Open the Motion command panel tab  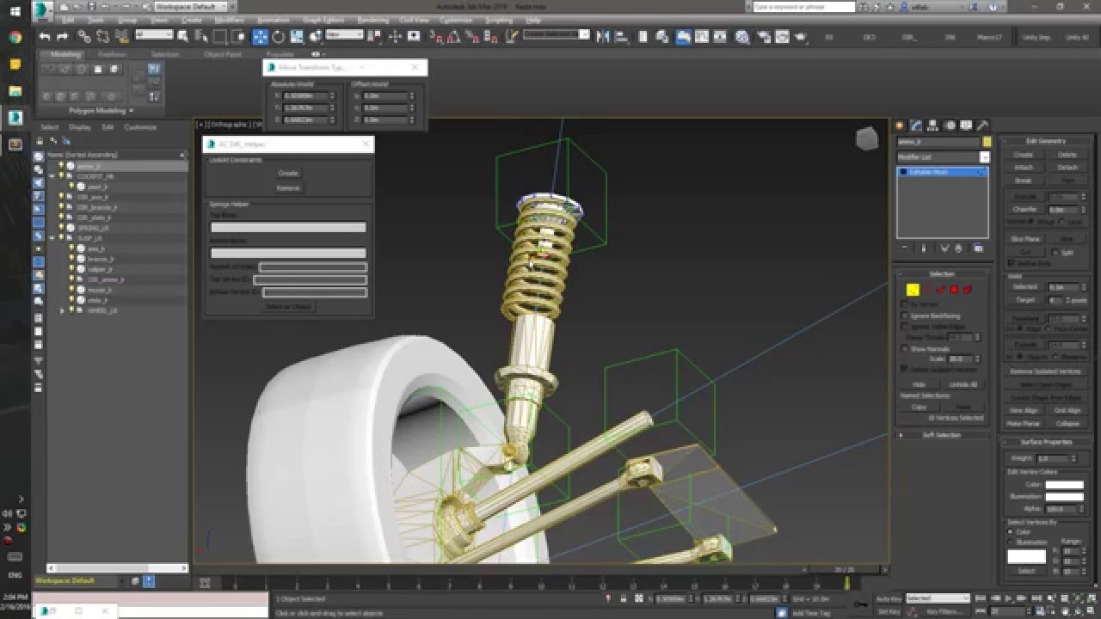[x=950, y=126]
